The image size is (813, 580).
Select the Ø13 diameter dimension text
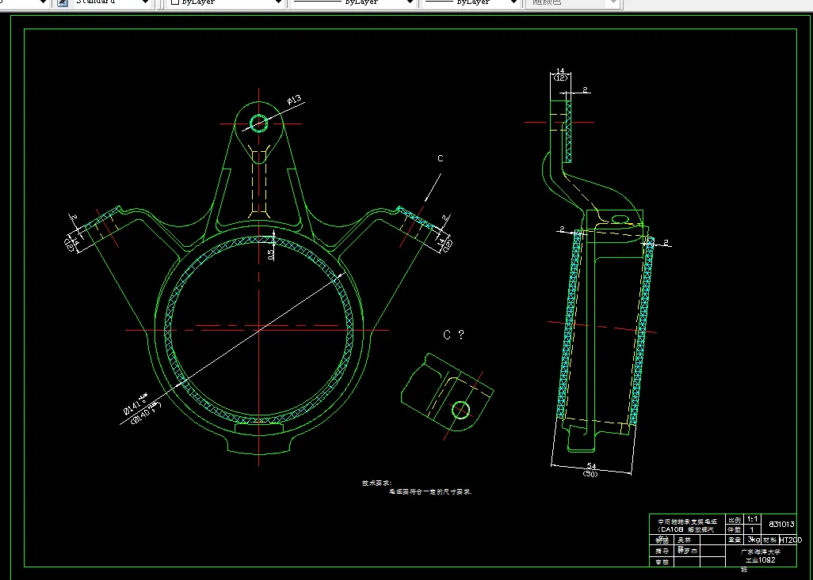coord(295,100)
